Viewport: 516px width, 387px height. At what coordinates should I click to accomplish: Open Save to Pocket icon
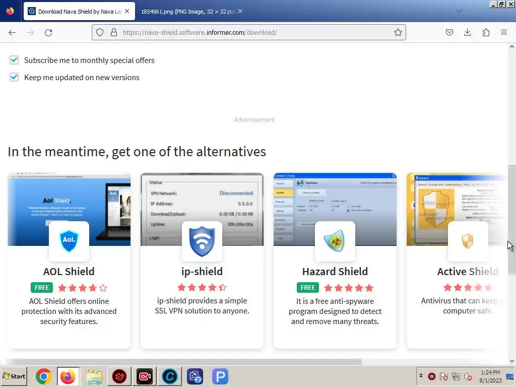click(449, 32)
